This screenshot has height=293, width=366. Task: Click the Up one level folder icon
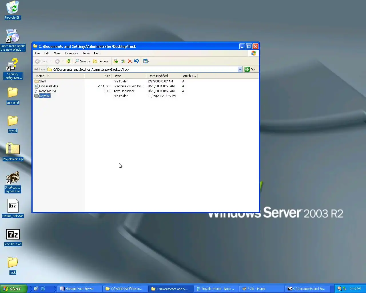tap(68, 61)
